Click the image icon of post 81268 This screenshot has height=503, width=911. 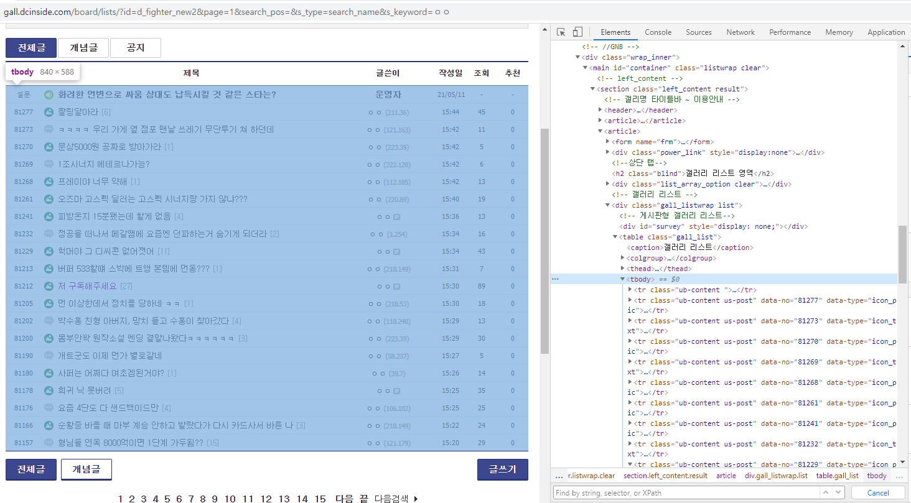[x=49, y=182]
